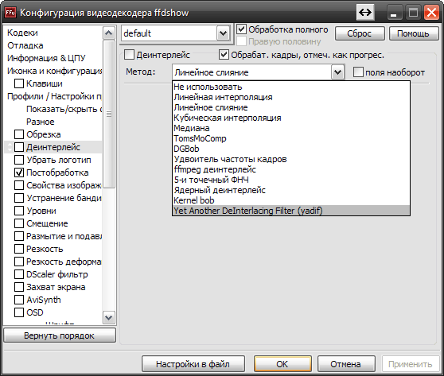Click the 'Настройки в файл' button
Screen dimensions: 444x376
point(193,364)
